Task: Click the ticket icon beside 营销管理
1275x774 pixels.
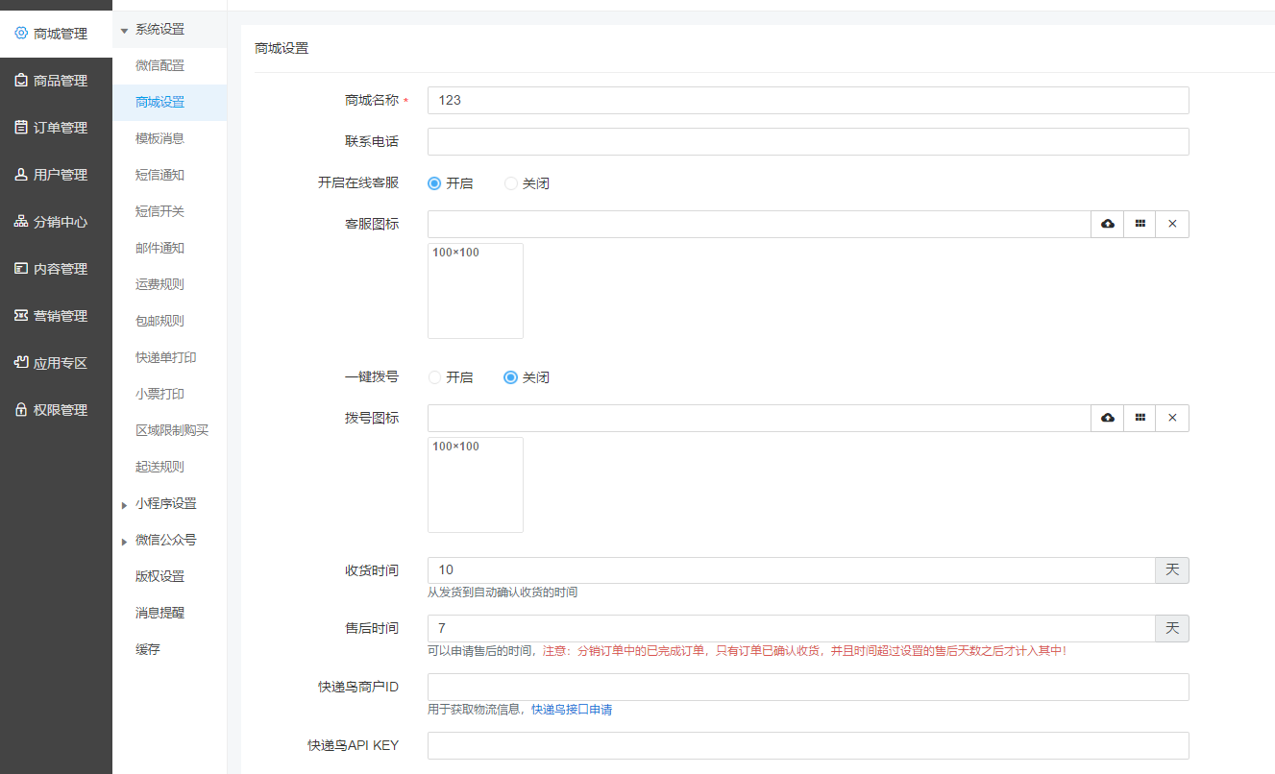Action: coord(21,316)
